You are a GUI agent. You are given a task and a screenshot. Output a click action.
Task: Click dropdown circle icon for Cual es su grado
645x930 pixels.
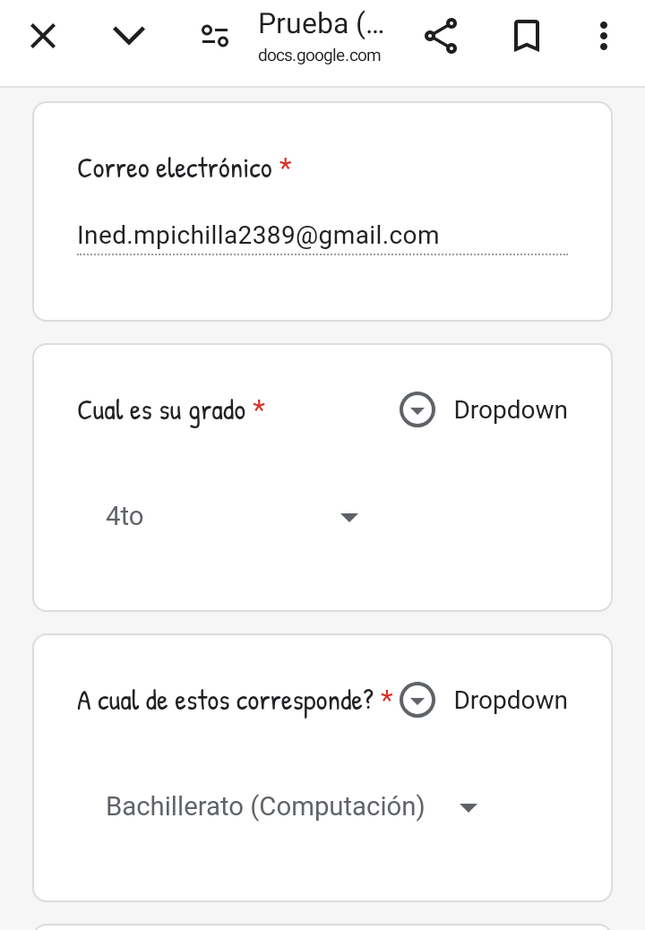point(417,409)
